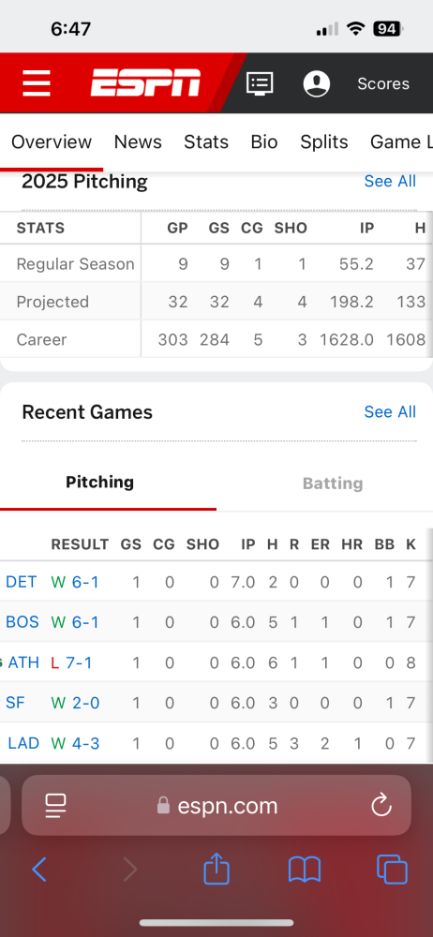
Task: Open the ESPN hamburger menu
Action: click(x=37, y=83)
